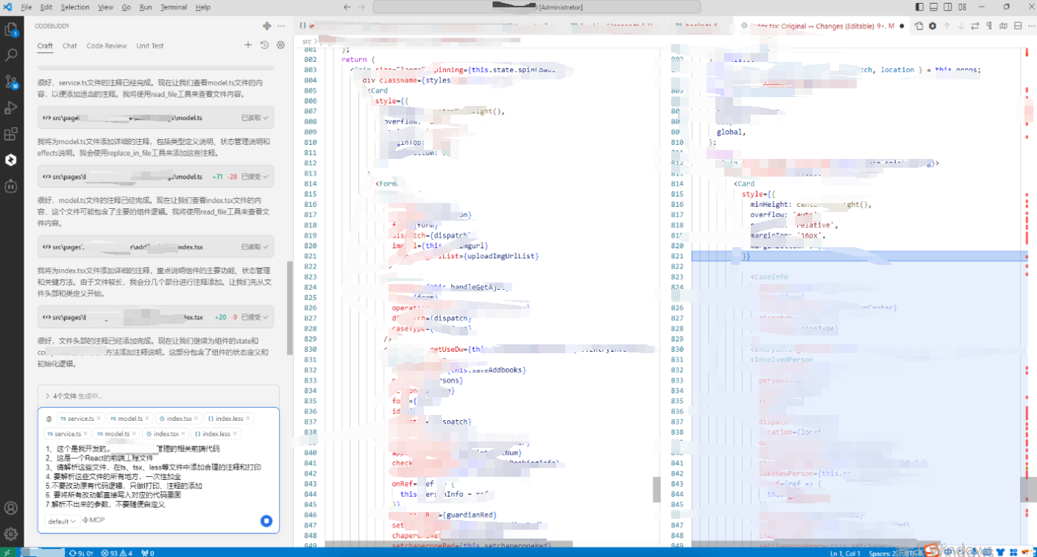Open the Search view in activity bar
Screen dimensions: 1037x557
point(11,55)
